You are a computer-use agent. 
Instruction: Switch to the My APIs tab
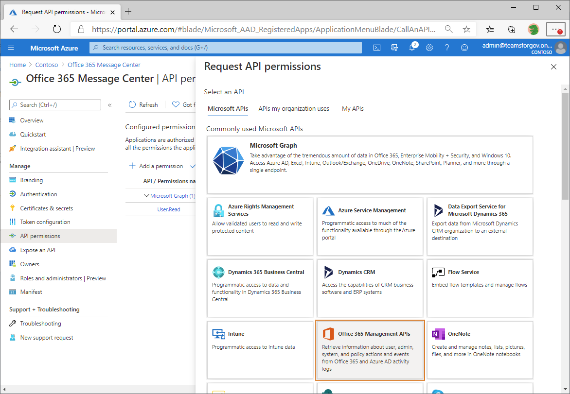[353, 108]
